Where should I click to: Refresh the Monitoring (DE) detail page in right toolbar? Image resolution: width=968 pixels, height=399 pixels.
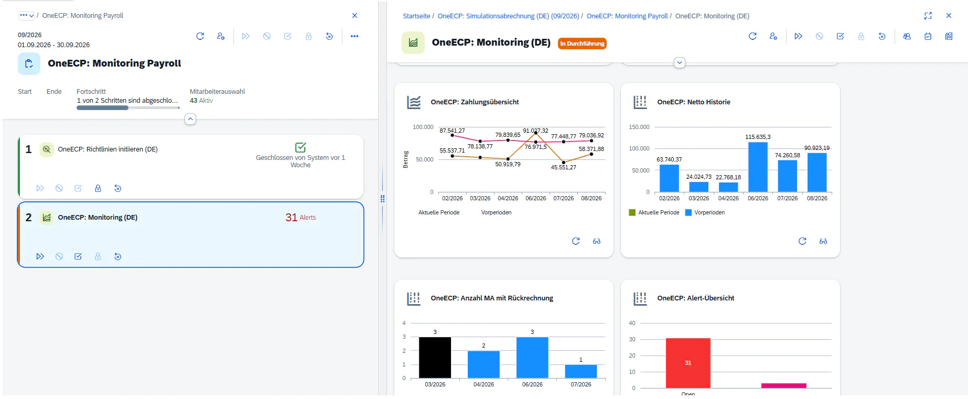point(752,36)
